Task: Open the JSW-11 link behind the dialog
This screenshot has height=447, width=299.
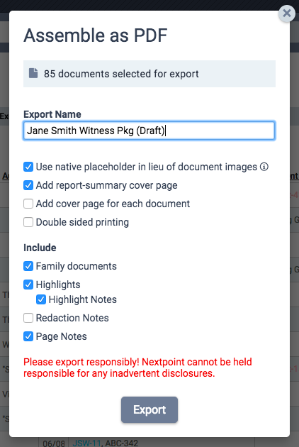Action: coord(86,443)
